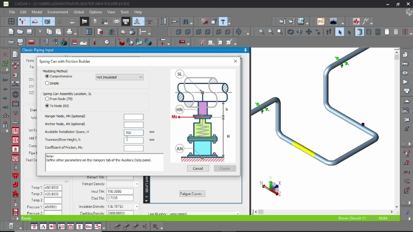Click the yellow highlighted pipe segment

click(x=303, y=149)
